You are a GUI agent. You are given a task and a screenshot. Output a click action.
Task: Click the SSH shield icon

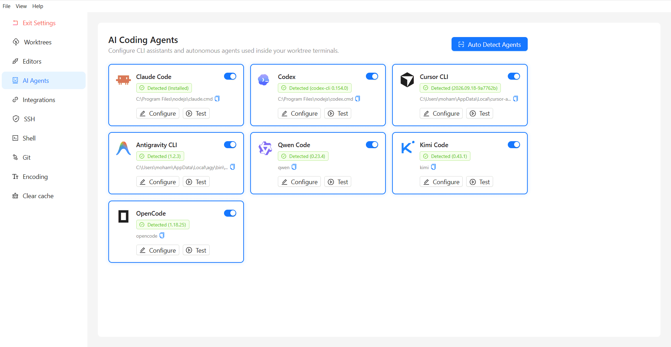tap(16, 119)
